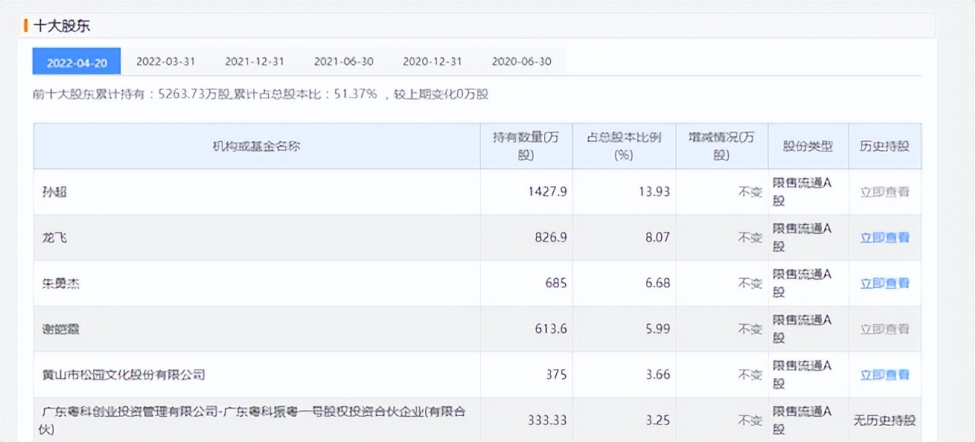Open the 2021-06-30 holdings tab
Viewport: 975px width, 442px height.
tap(344, 62)
